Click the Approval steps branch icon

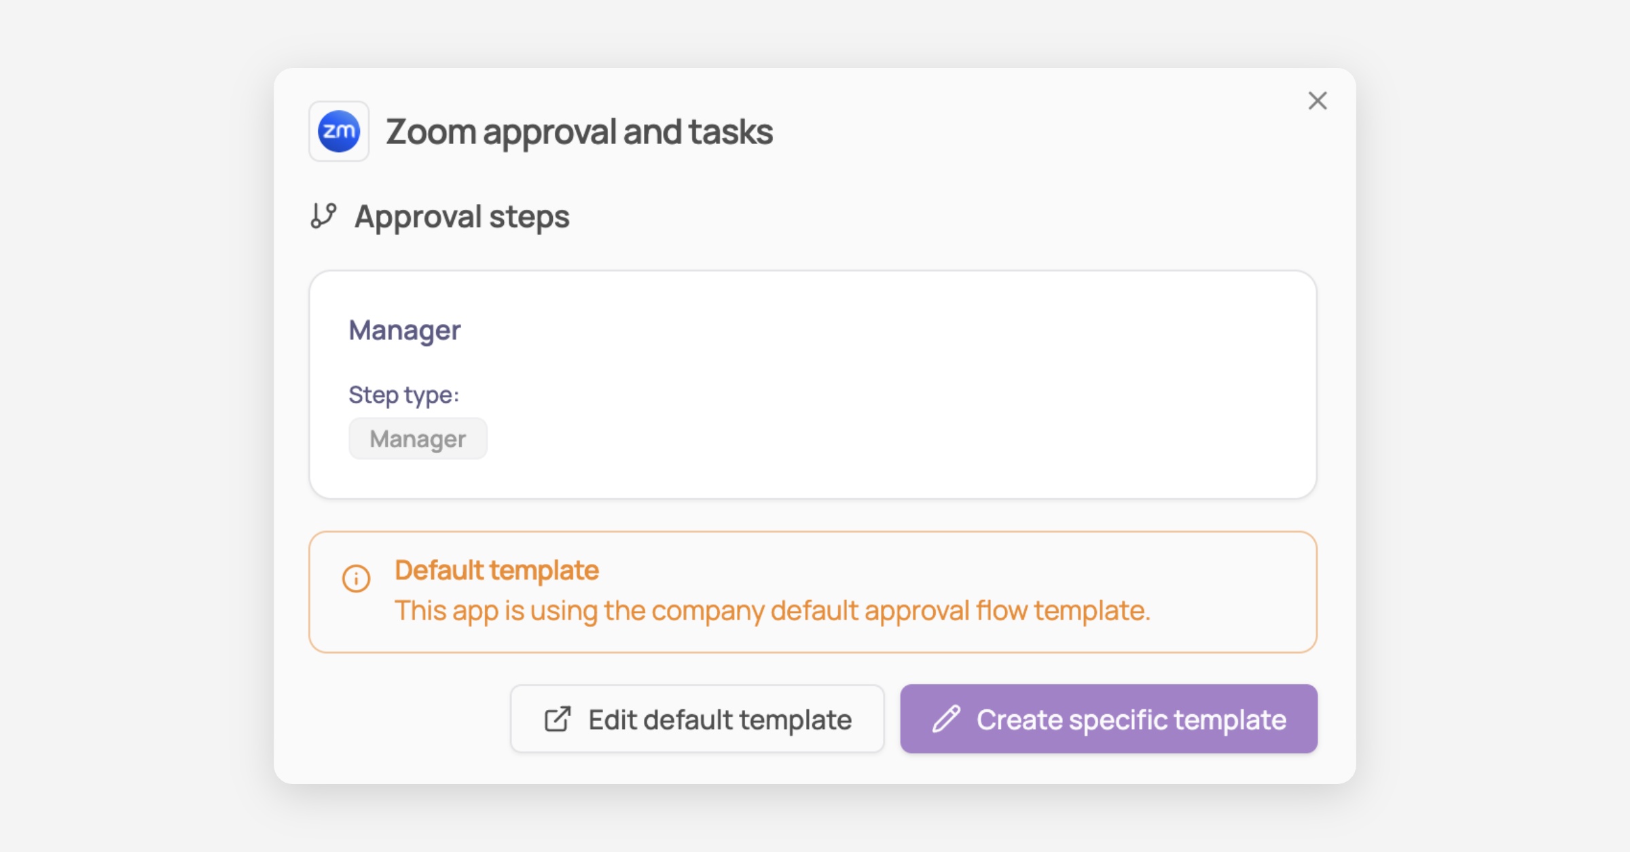click(323, 216)
